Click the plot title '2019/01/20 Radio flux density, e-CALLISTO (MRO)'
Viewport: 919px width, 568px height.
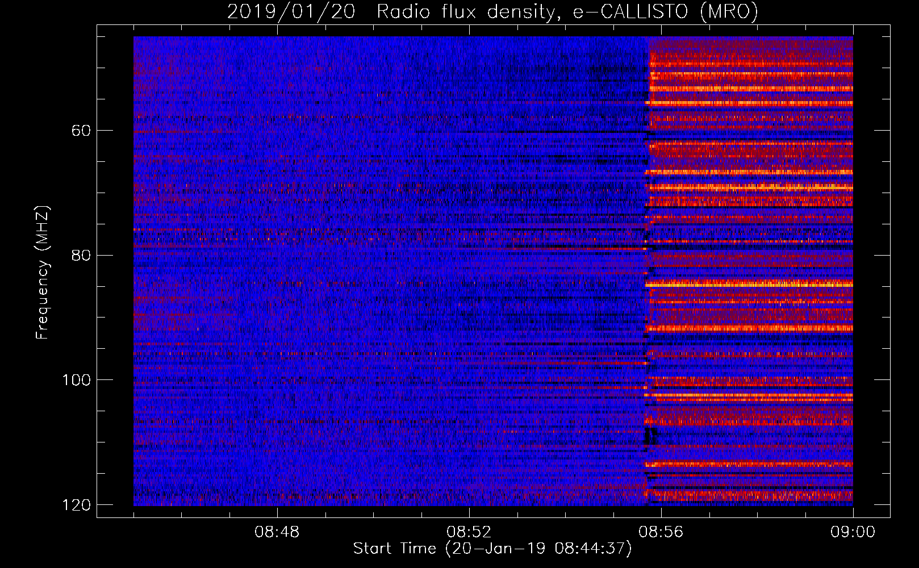point(492,11)
